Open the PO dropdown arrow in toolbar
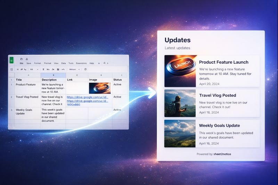 (38, 69)
